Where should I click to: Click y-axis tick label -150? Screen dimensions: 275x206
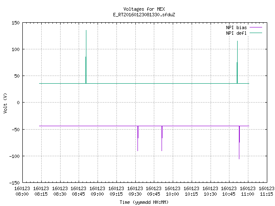pyautogui.click(x=14, y=183)
